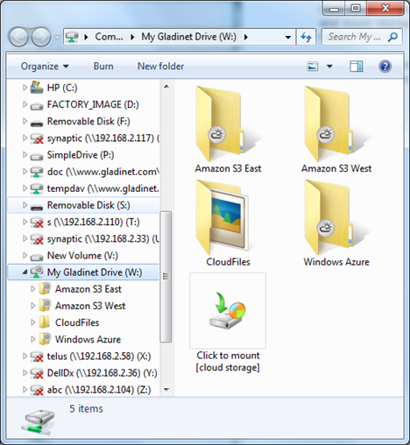
Task: Select synaptic (\\192.168.2.33) in tree
Action: (83, 239)
